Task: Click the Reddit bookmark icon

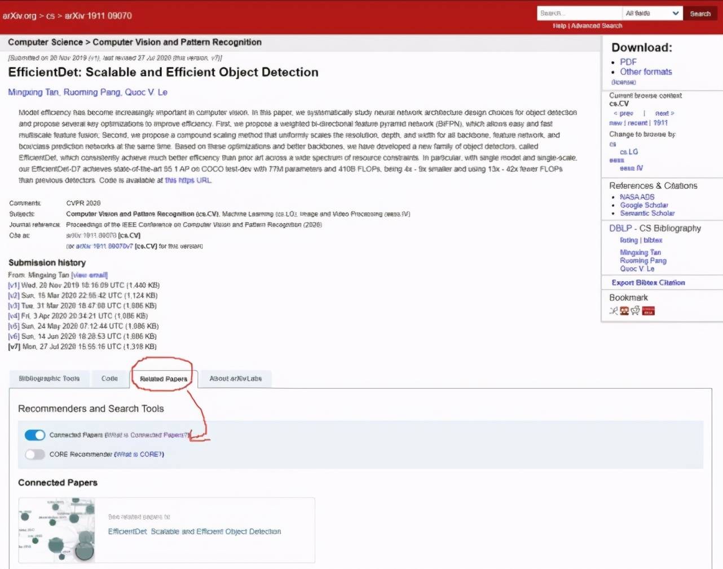Action: pyautogui.click(x=636, y=310)
